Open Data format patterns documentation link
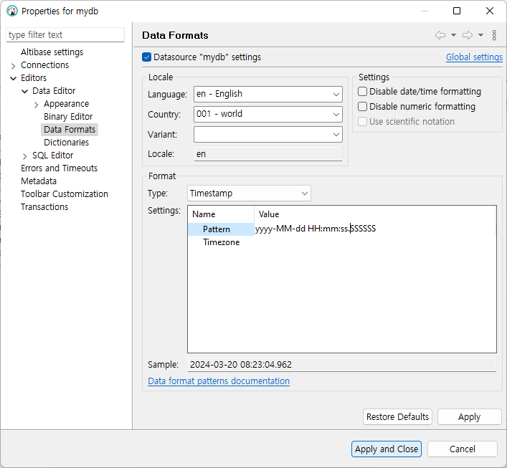This screenshot has height=468, width=507. point(219,381)
